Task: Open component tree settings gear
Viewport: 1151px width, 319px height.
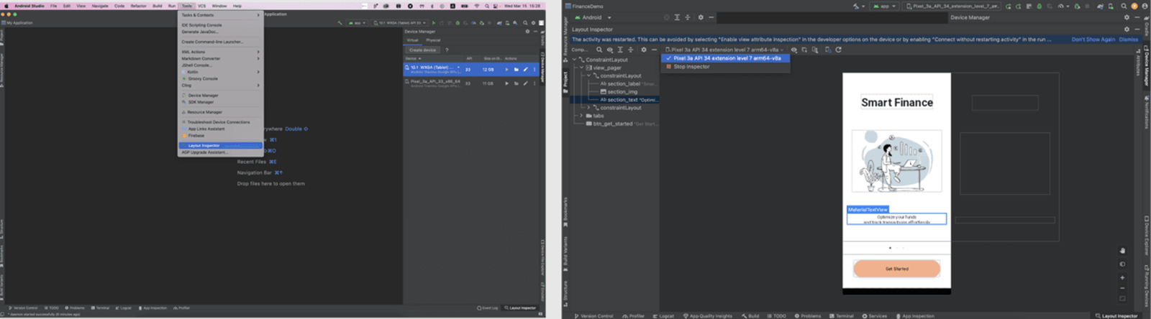Action: click(x=644, y=50)
